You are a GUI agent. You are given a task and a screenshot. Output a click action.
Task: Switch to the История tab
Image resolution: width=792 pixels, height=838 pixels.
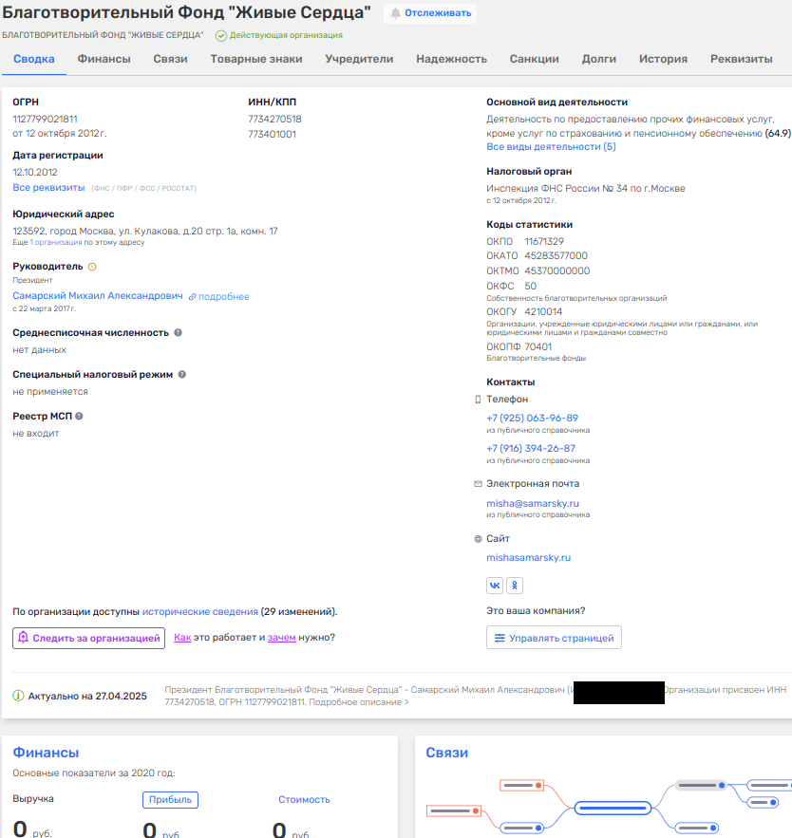pyautogui.click(x=663, y=59)
